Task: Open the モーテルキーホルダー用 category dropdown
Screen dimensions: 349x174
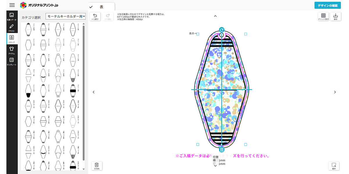Action: 66,17
